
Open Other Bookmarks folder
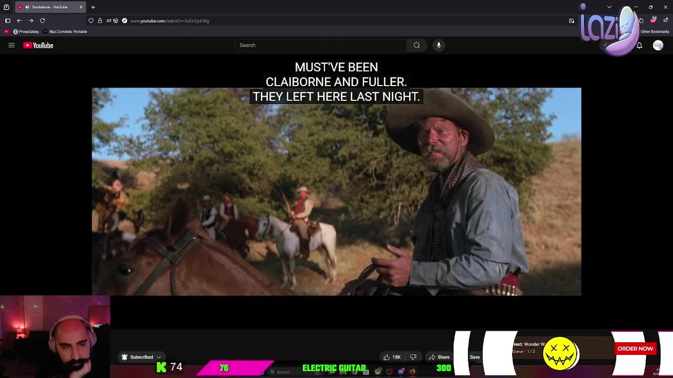click(655, 31)
